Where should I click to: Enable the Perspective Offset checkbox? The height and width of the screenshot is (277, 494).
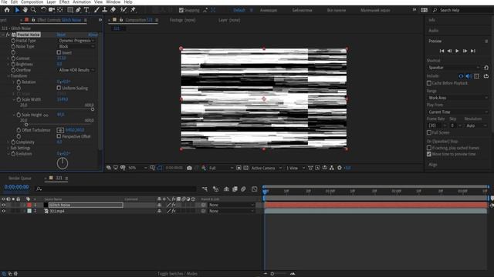(59, 136)
